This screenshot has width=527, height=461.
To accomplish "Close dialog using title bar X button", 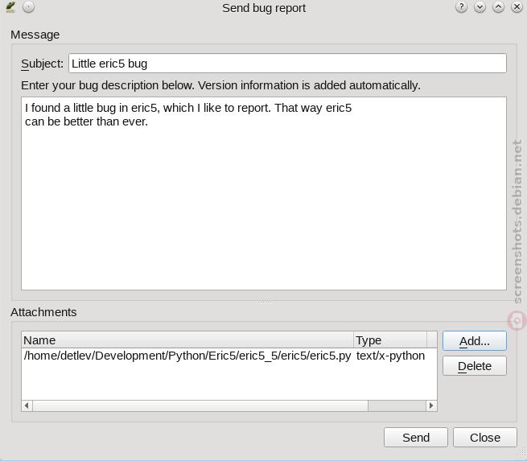I will [517, 7].
